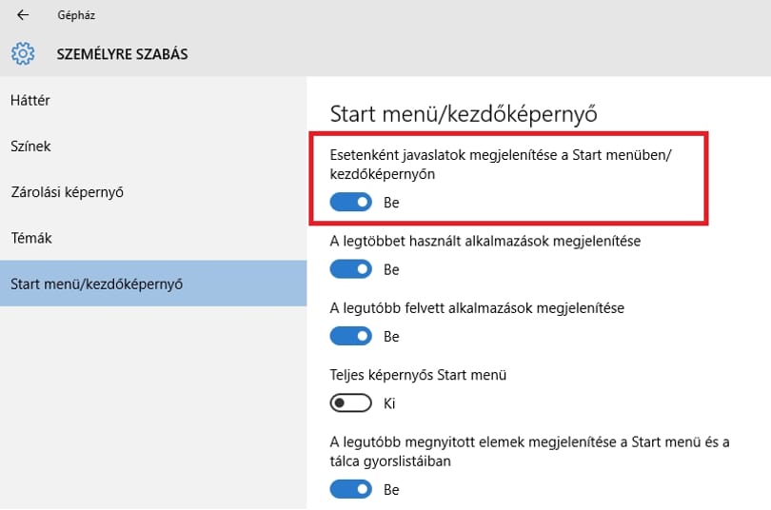Click the Esetenként javaslatok megjelenítése label
771x510 pixels.
pyautogui.click(x=501, y=164)
